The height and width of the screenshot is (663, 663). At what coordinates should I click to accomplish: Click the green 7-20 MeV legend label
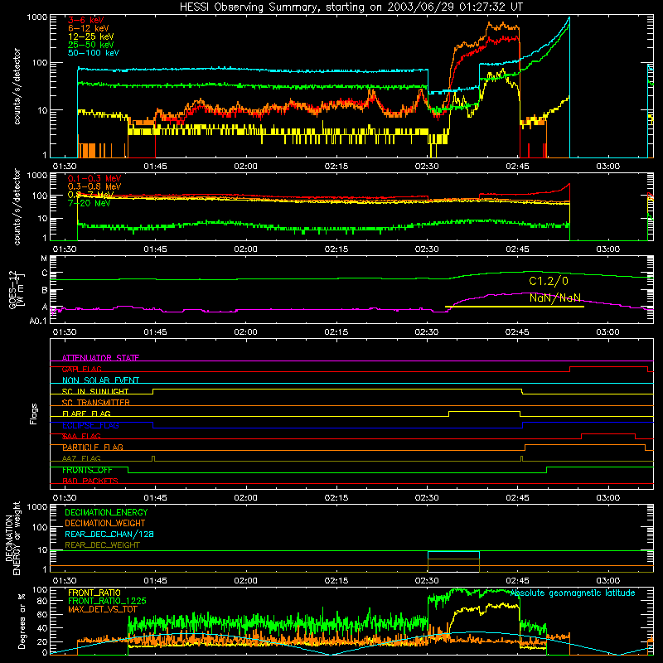90,203
